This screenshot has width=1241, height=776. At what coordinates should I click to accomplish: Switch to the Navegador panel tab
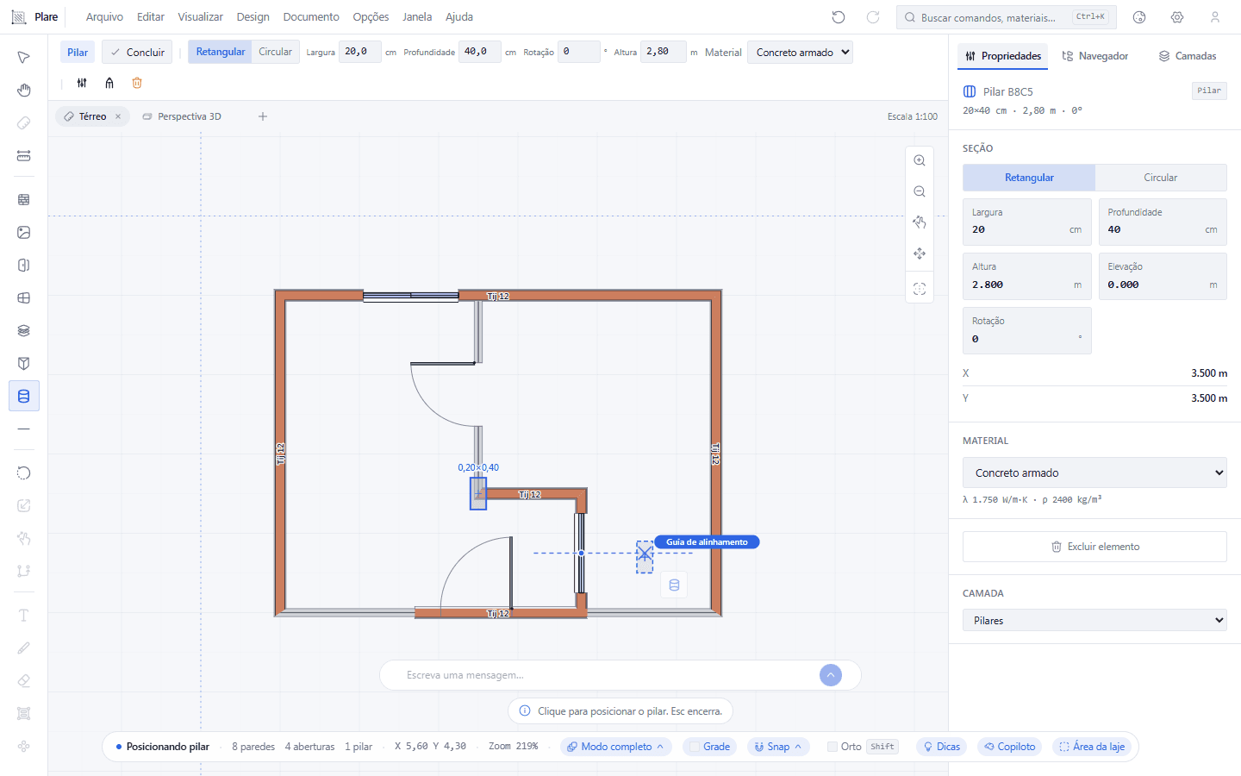1095,56
